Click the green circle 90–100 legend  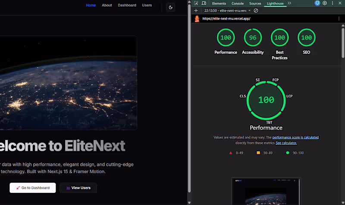coord(295,153)
